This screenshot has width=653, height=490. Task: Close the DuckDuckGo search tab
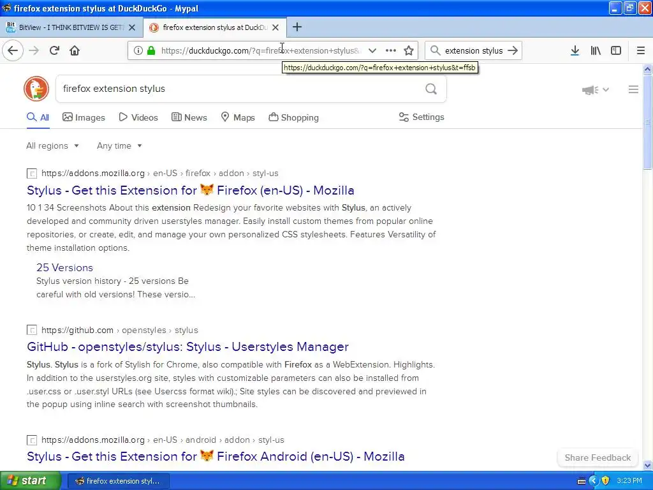275,27
